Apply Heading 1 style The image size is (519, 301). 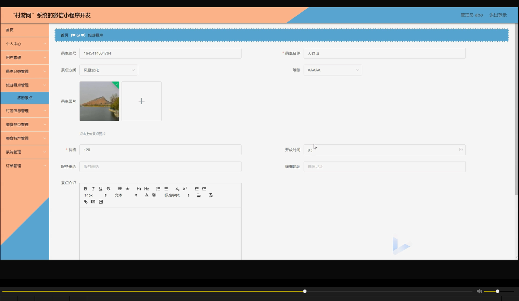(139, 189)
